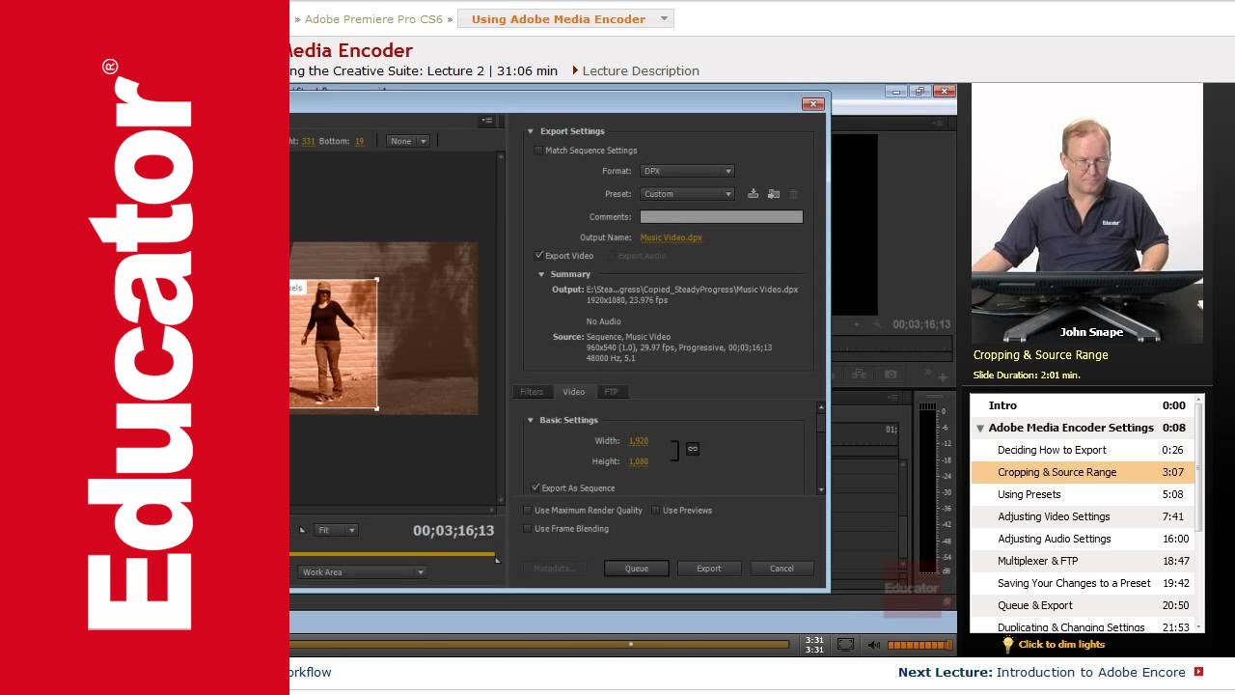Viewport: 1235px width, 695px height.
Task: Open the crop proportions None dropdown
Action: (407, 141)
